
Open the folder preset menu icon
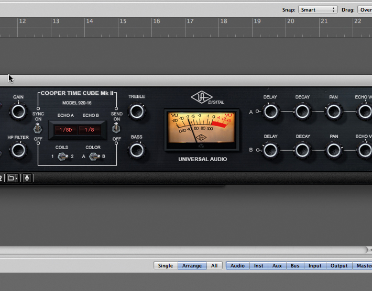coord(12,178)
